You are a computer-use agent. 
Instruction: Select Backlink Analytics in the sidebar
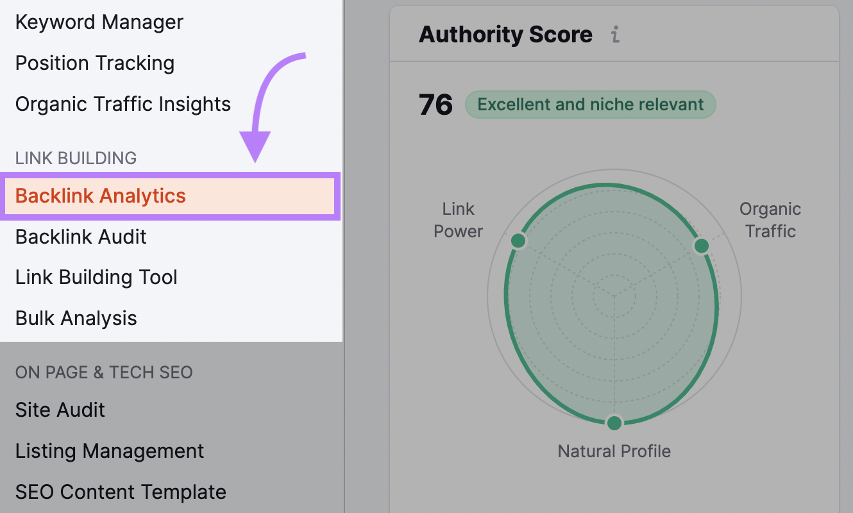pos(101,196)
